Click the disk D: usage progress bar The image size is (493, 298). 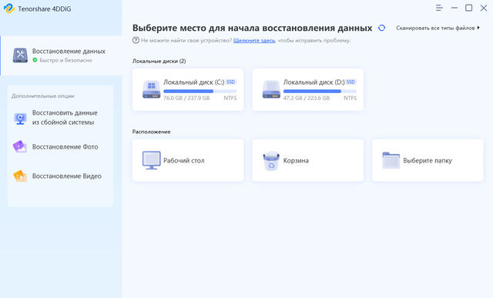tap(320, 91)
